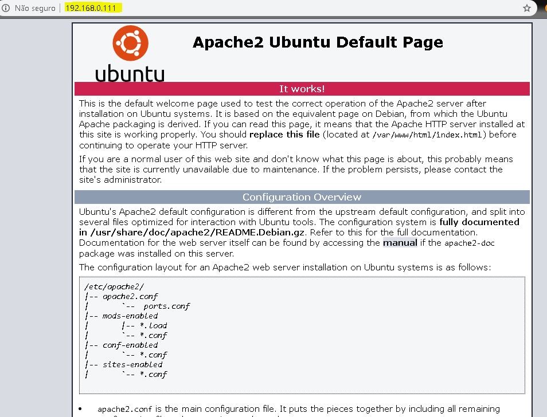Click the site information icon in address bar
The height and width of the screenshot is (417, 547).
point(6,8)
